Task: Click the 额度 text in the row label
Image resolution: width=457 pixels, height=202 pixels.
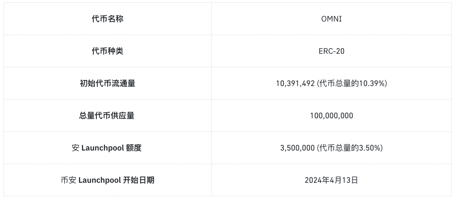Action: (x=134, y=148)
